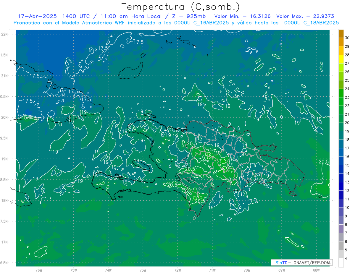355x274 pixels.
Task: Click the "19N" latitude axis label
Action: 4,159
